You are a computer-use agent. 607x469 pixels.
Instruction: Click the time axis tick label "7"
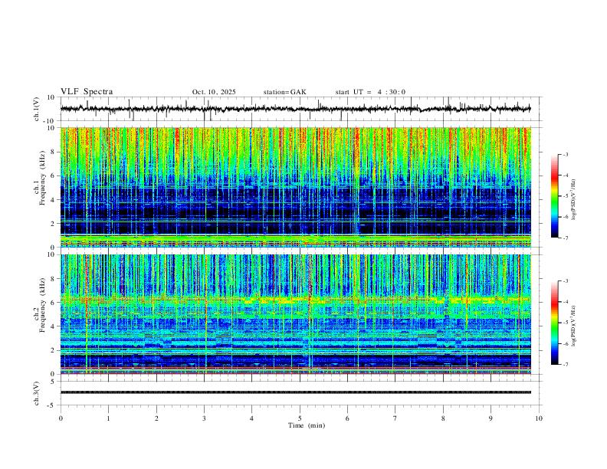tap(395, 418)
